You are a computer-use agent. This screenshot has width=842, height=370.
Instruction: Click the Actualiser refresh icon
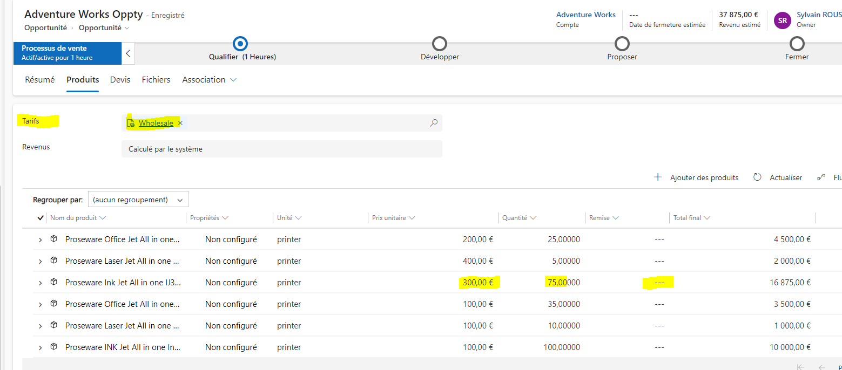pos(757,177)
